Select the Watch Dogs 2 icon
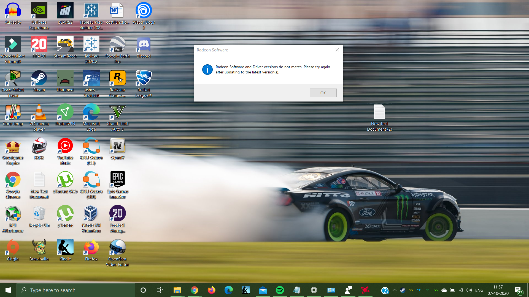The image size is (529, 297). [144, 16]
